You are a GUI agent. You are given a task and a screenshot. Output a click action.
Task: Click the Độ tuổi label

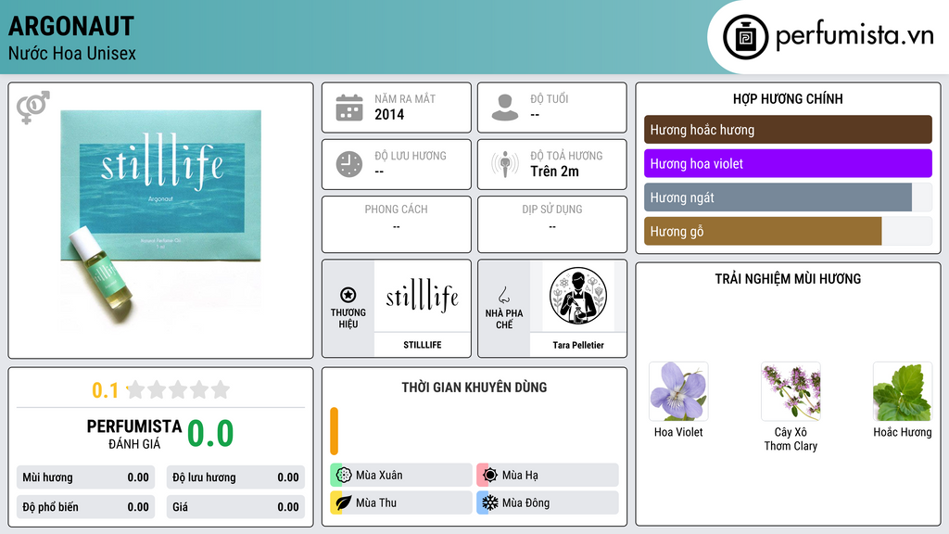pyautogui.click(x=550, y=98)
